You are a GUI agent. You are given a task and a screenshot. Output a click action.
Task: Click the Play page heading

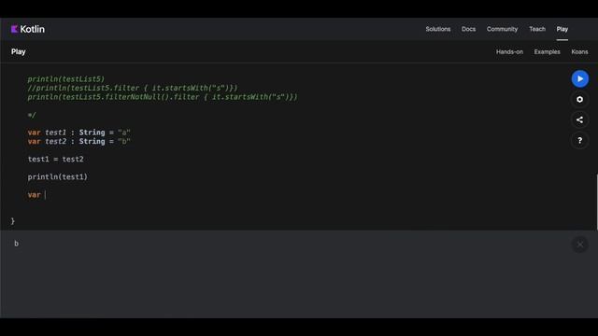click(x=19, y=52)
